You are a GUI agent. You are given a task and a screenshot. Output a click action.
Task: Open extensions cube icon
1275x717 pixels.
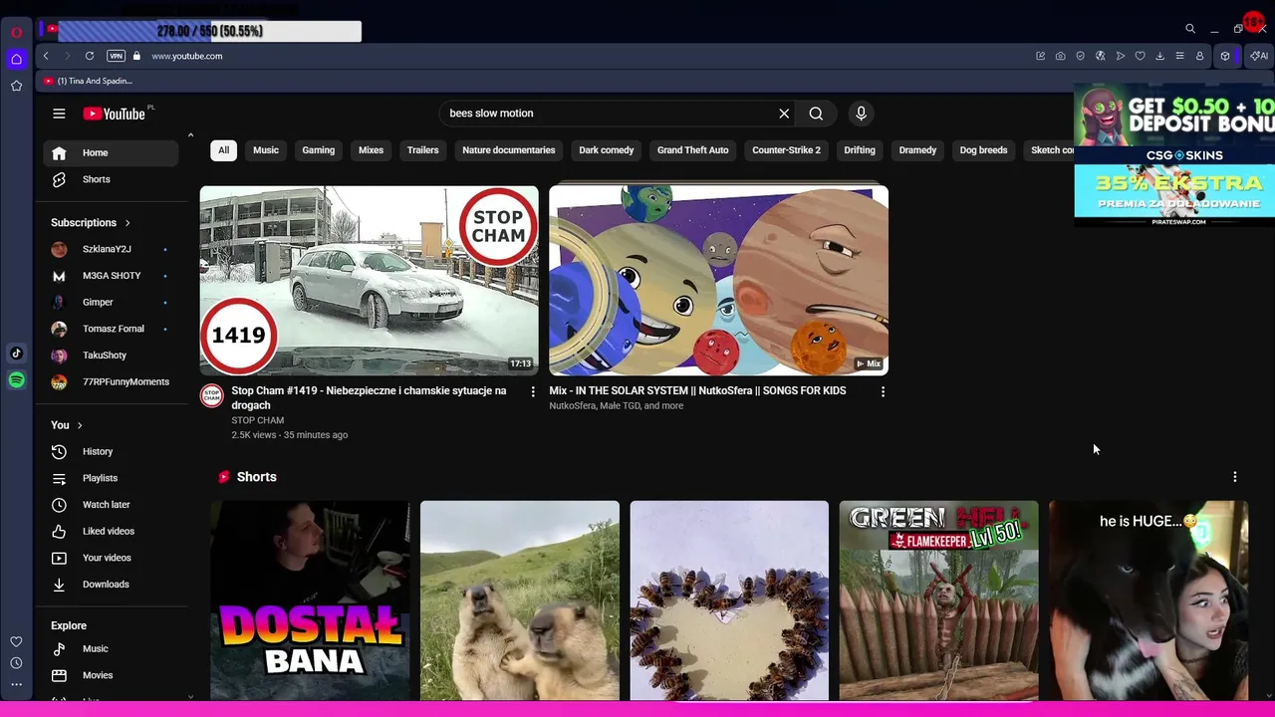pyautogui.click(x=1225, y=56)
